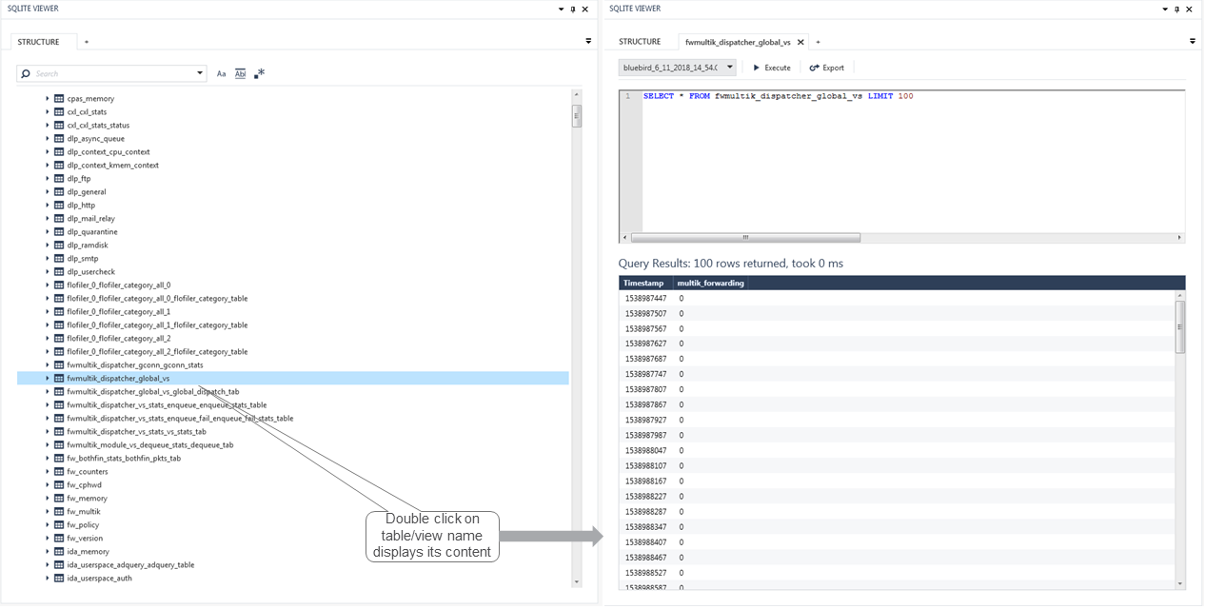Switch to the STRUCTURE tab on the right panel
1206x609 pixels.
coord(639,41)
